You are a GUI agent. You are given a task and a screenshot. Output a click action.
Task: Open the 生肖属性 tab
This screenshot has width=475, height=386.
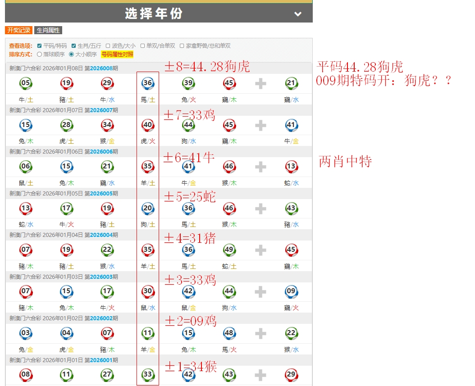48,30
